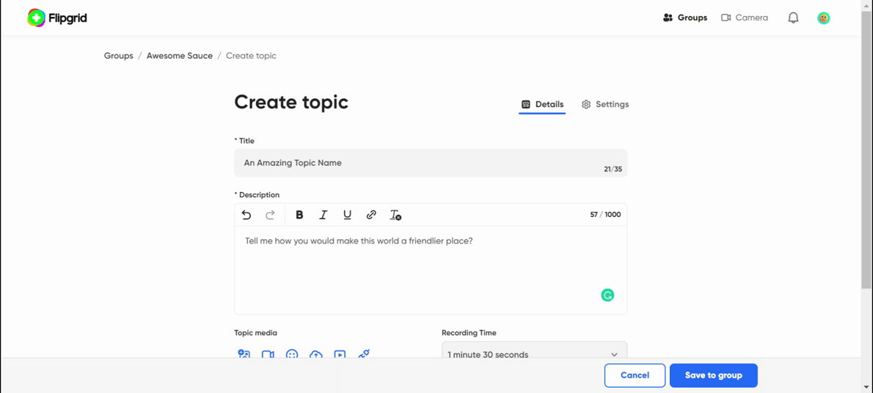The height and width of the screenshot is (393, 873).
Task: Add an image as topic media
Action: (x=244, y=355)
